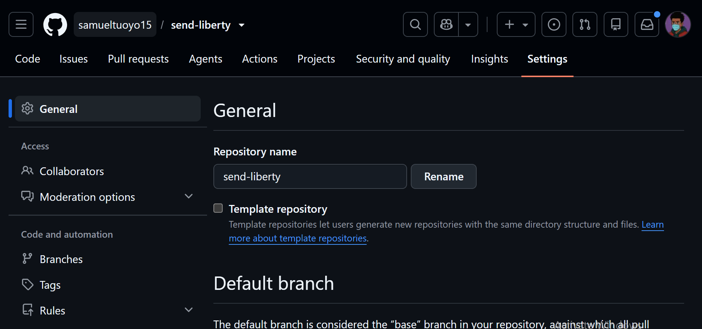Click the Branches git-branch icon
This screenshot has height=329, width=702.
[28, 259]
